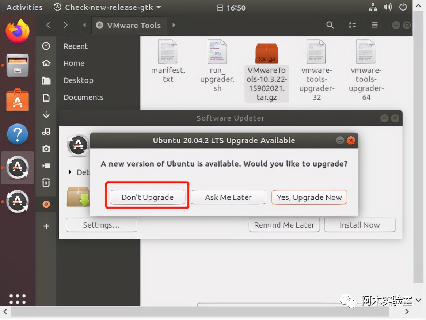Select the lower Software Updater dock icon
Viewport: 426px width, 320px height.
[x=18, y=201]
